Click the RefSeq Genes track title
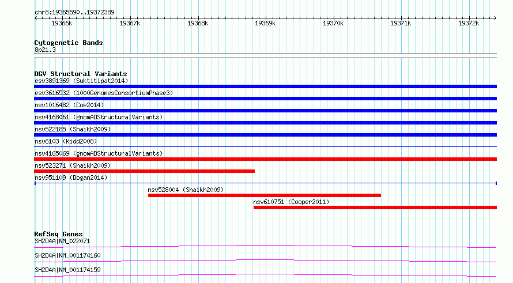This screenshot has height=283, width=513. (58, 234)
